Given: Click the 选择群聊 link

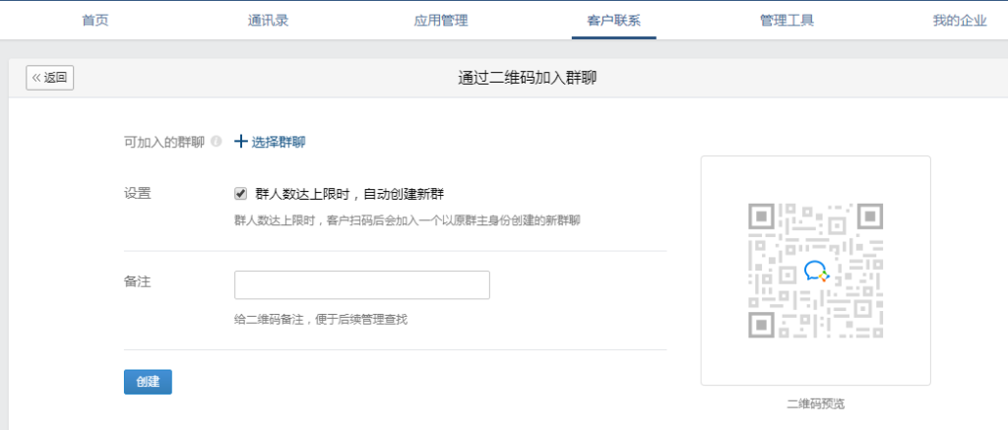Looking at the screenshot, I should tap(270, 142).
